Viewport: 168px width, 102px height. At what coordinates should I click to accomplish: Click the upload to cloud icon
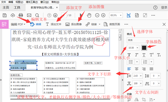(x=13, y=15)
